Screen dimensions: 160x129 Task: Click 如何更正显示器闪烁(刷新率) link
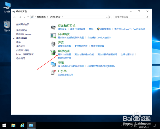[101, 66]
